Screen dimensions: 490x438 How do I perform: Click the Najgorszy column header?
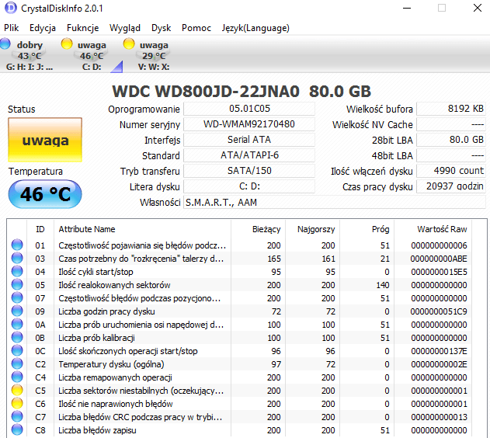tap(312, 229)
